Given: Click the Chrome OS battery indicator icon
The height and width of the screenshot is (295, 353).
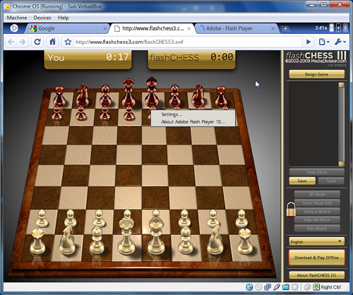Looking at the screenshot, I should (331, 28).
